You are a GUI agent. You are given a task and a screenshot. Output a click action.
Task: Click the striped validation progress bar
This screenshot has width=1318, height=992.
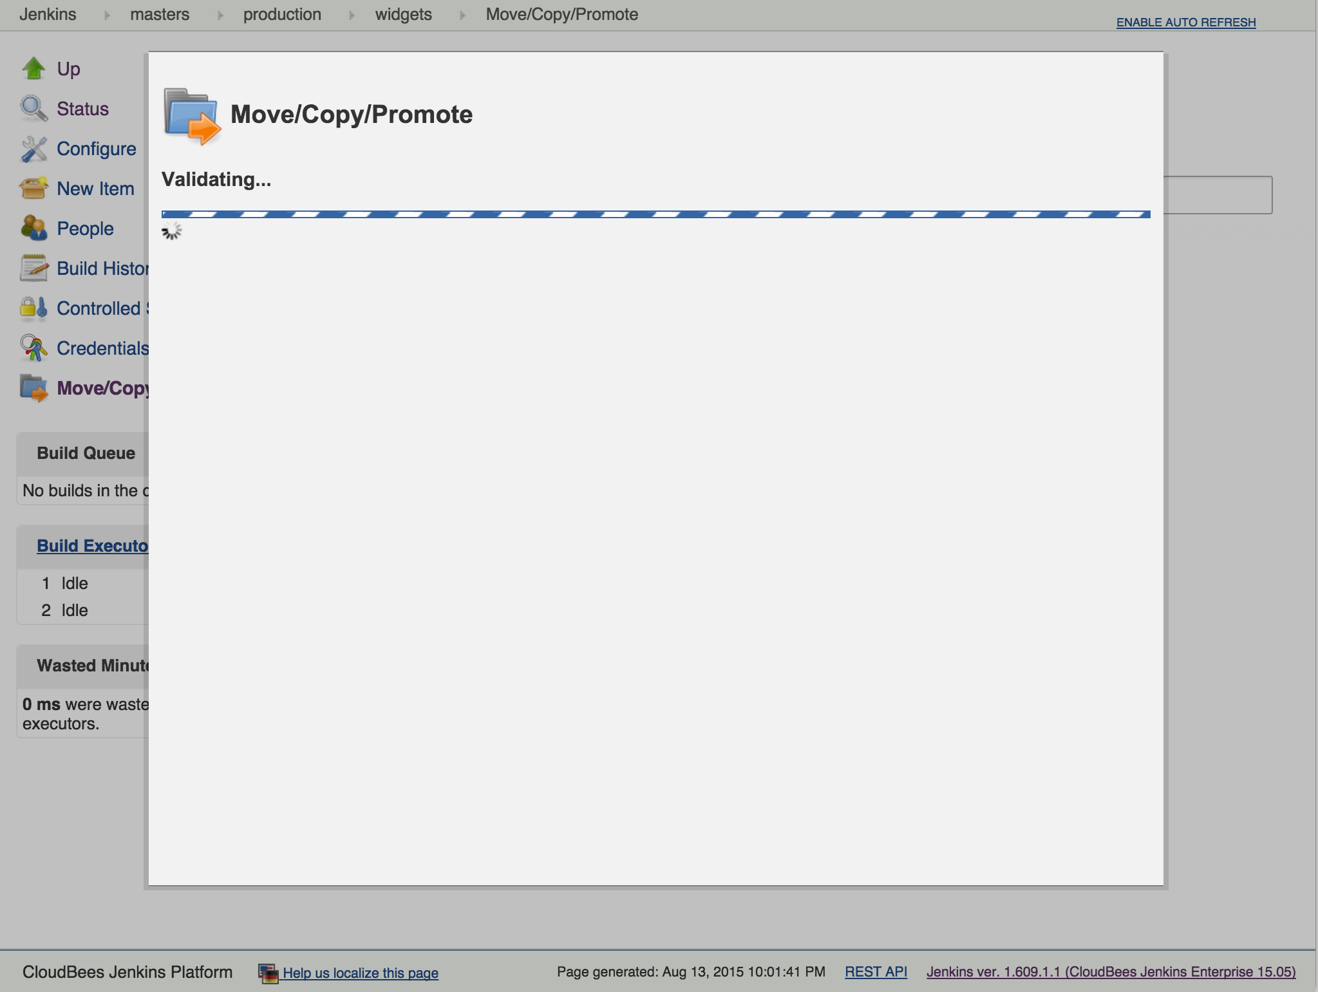[655, 214]
